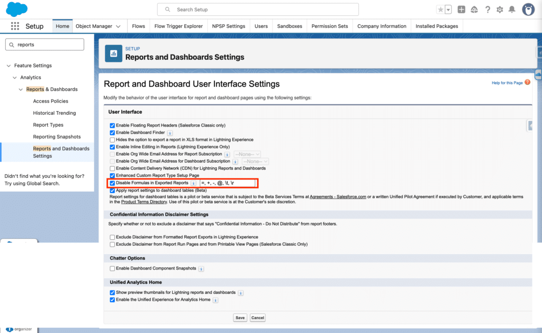542x333 pixels.
Task: Open the Setup gear icon
Action: click(499, 10)
